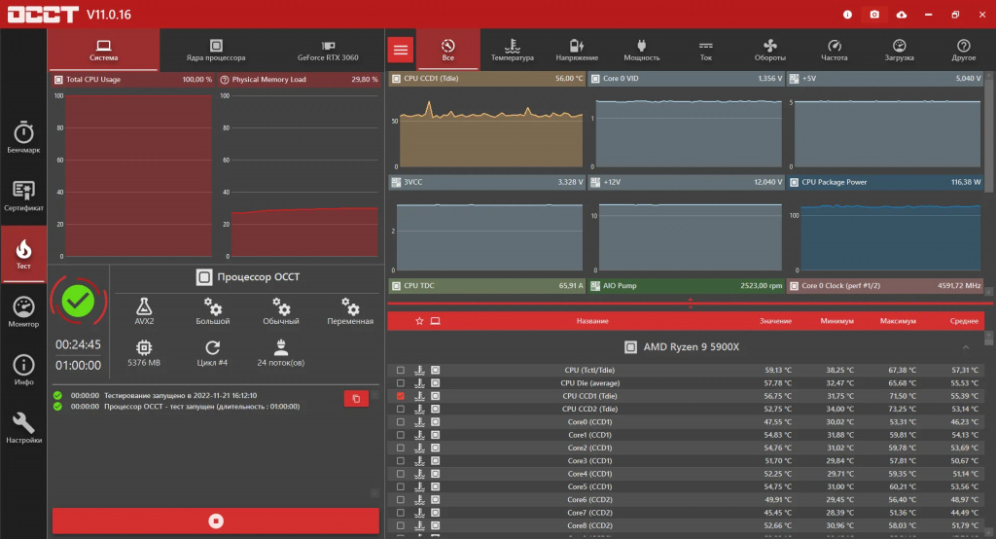Open the Монитор gauge section
Image resolution: width=996 pixels, height=539 pixels.
(23, 312)
